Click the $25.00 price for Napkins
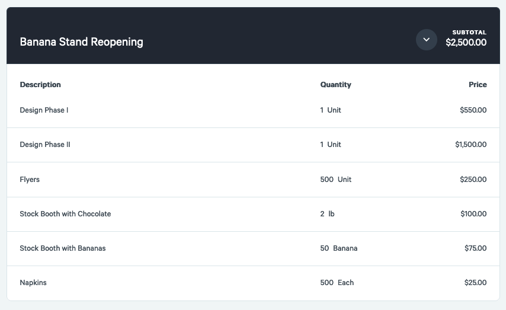 click(x=475, y=283)
